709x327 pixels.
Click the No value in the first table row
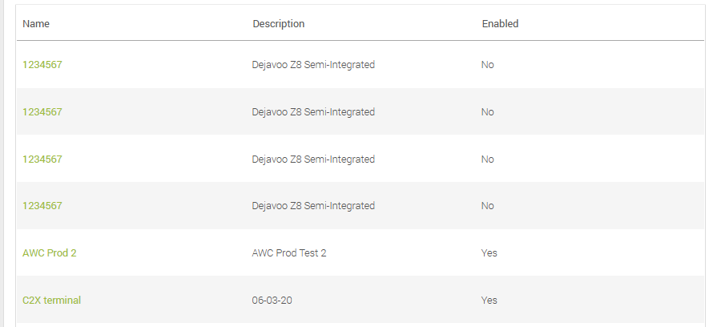tap(487, 65)
